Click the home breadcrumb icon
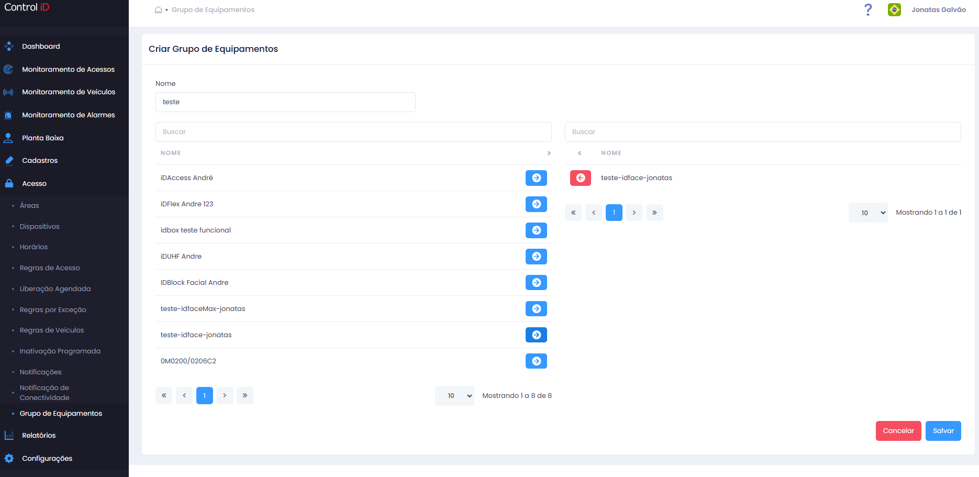This screenshot has height=477, width=979. click(x=158, y=9)
